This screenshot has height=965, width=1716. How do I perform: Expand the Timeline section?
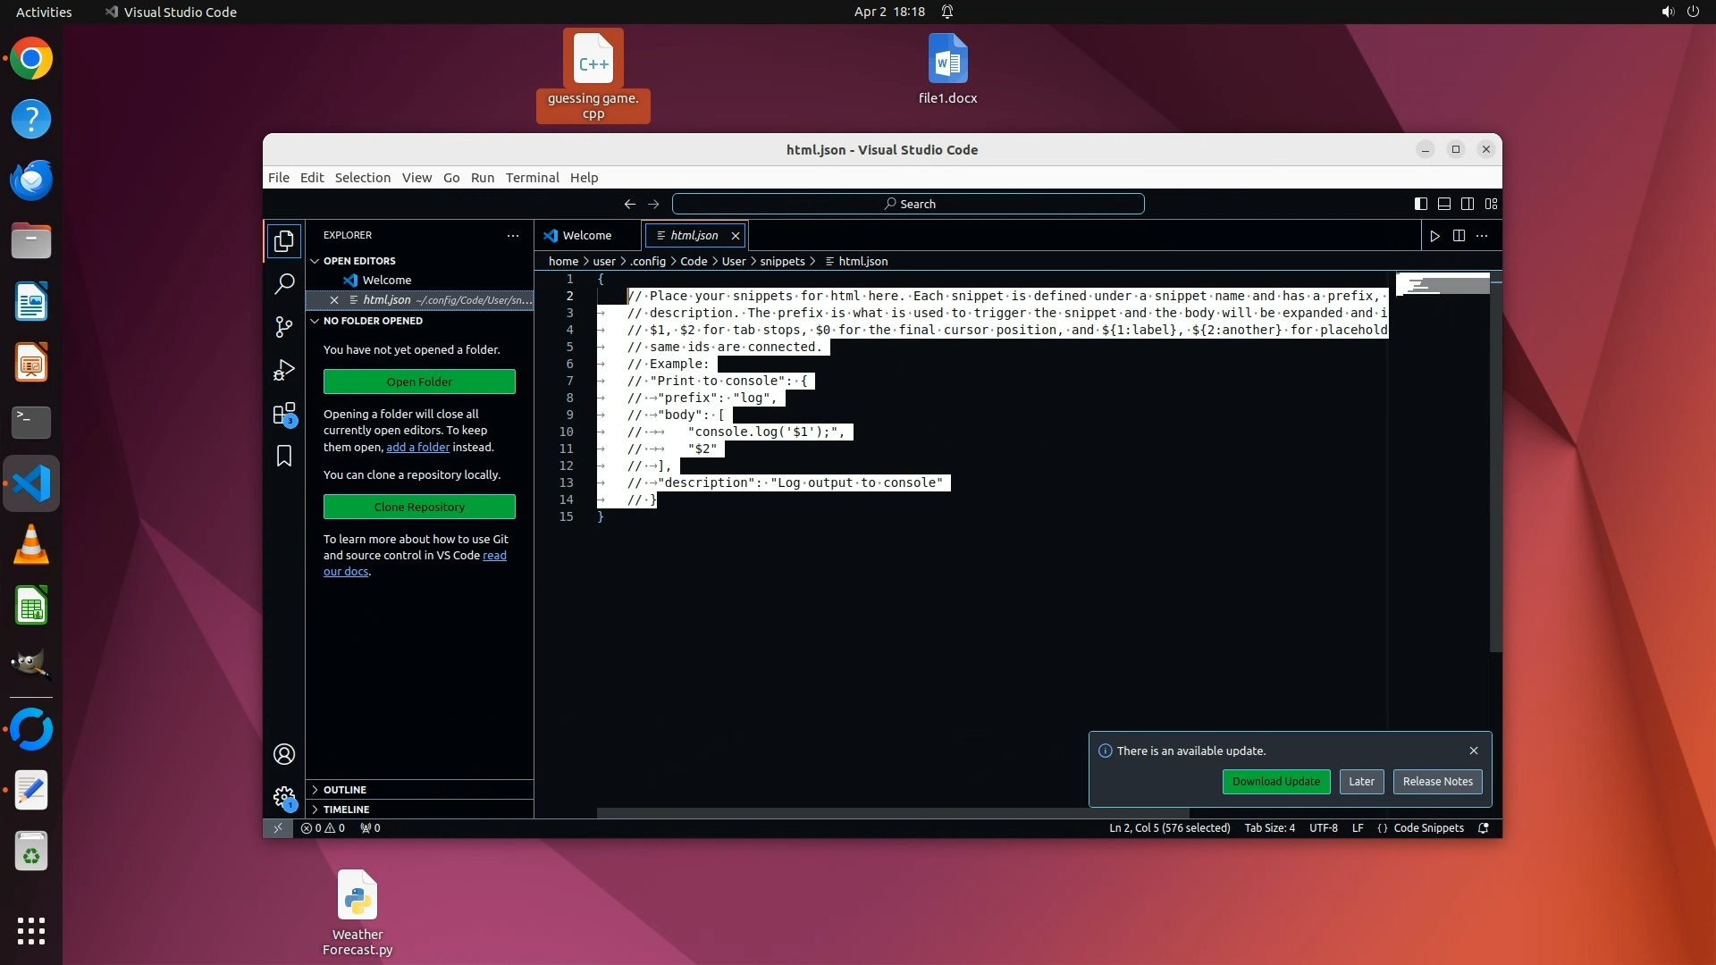346,810
